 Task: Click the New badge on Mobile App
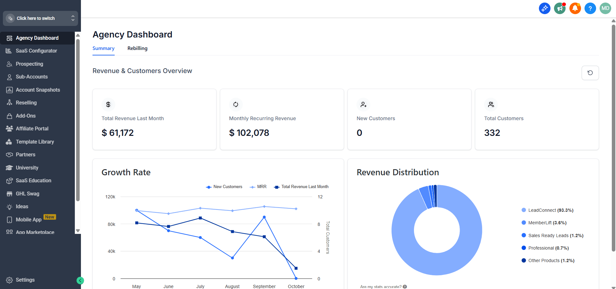(x=50, y=217)
